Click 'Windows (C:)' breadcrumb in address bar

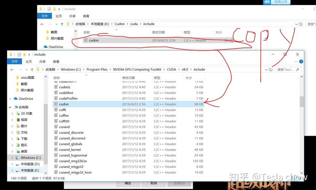point(71,70)
